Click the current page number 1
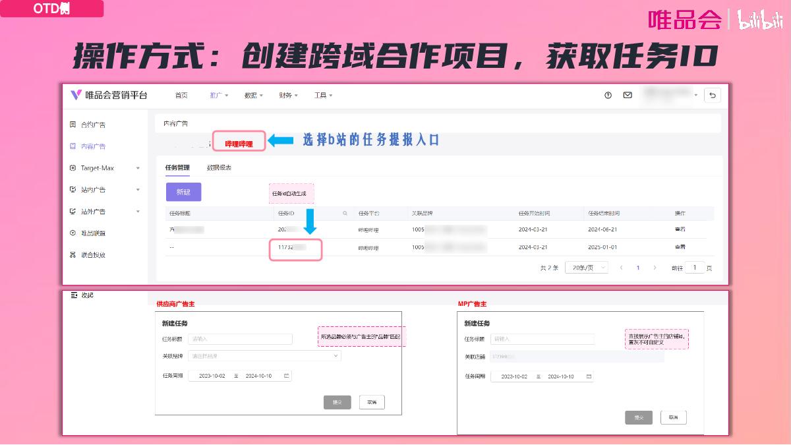The width and height of the screenshot is (791, 445). coord(638,268)
